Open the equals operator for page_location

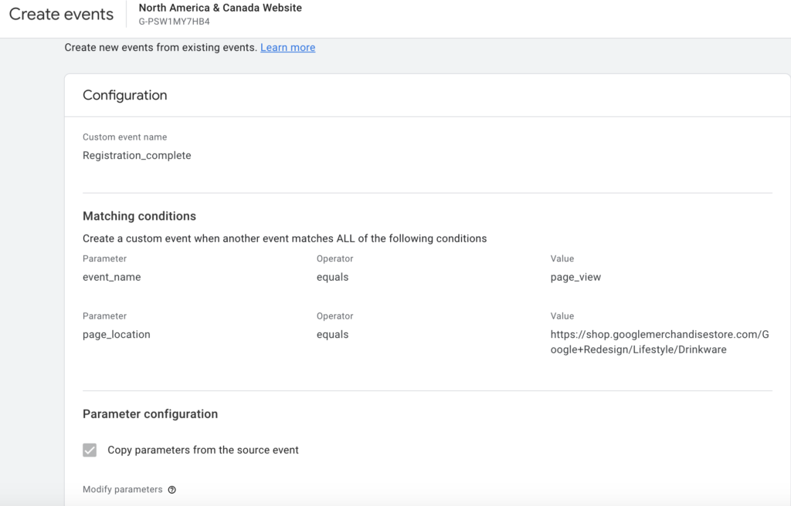tap(332, 335)
